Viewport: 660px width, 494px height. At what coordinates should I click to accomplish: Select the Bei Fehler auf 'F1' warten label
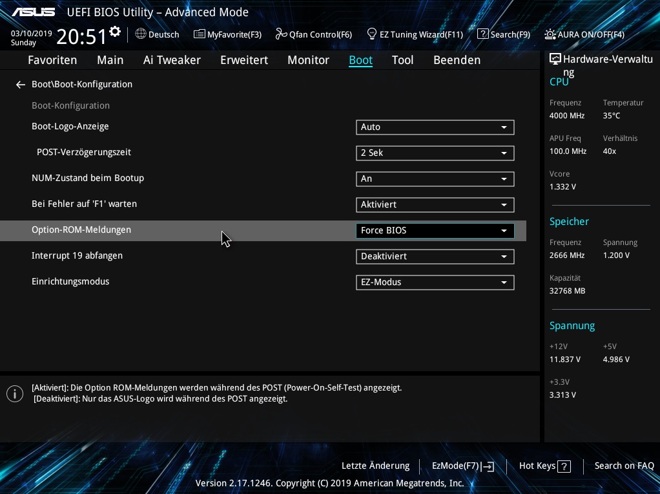(84, 204)
